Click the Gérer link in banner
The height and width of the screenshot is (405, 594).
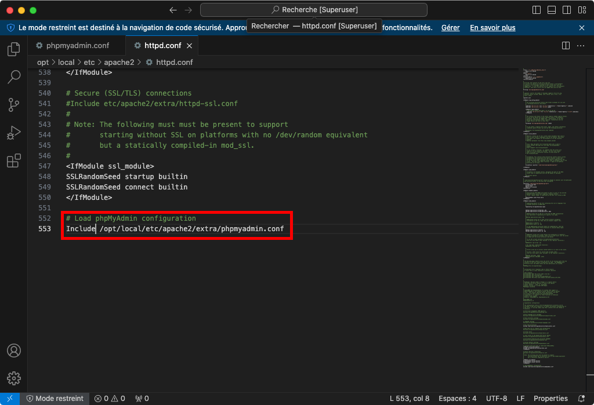coord(450,27)
